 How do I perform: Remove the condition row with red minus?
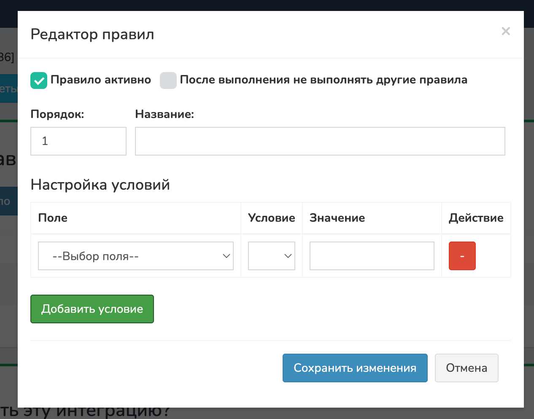pyautogui.click(x=462, y=256)
